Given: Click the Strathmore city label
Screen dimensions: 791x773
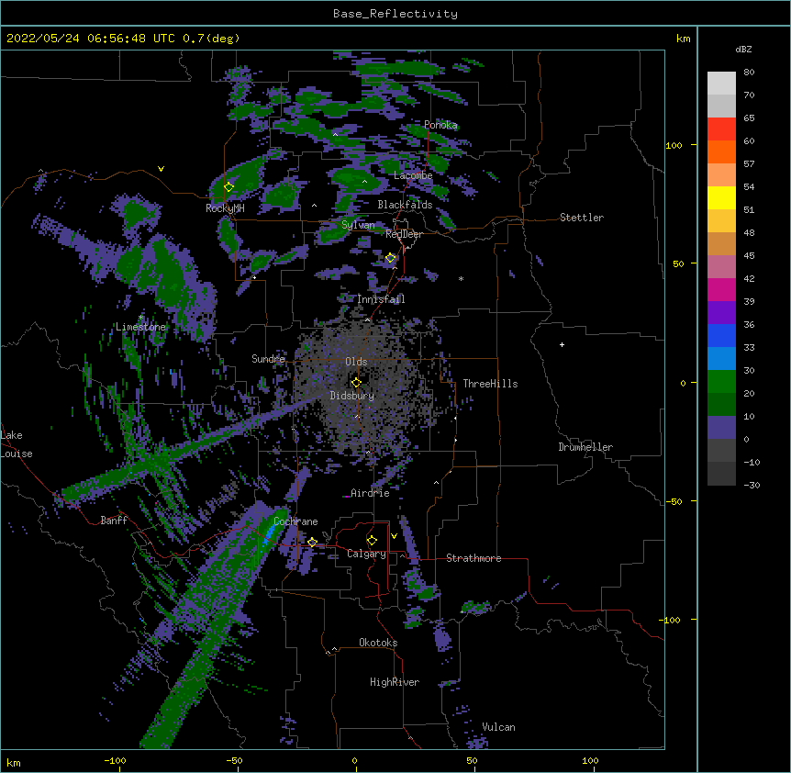Looking at the screenshot, I should pos(473,558).
